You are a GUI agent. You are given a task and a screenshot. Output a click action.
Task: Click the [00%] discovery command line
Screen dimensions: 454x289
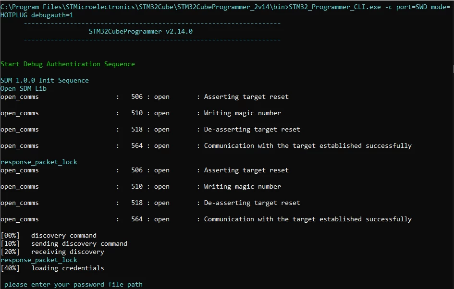[x=49, y=236]
